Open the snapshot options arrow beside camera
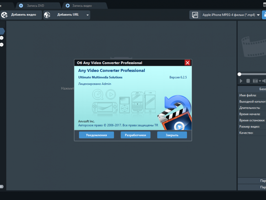 coord(260,81)
